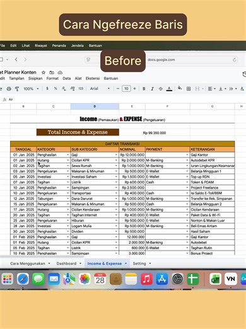Reload page in Safari address bar
The height and width of the screenshot is (329, 246).
(235, 59)
